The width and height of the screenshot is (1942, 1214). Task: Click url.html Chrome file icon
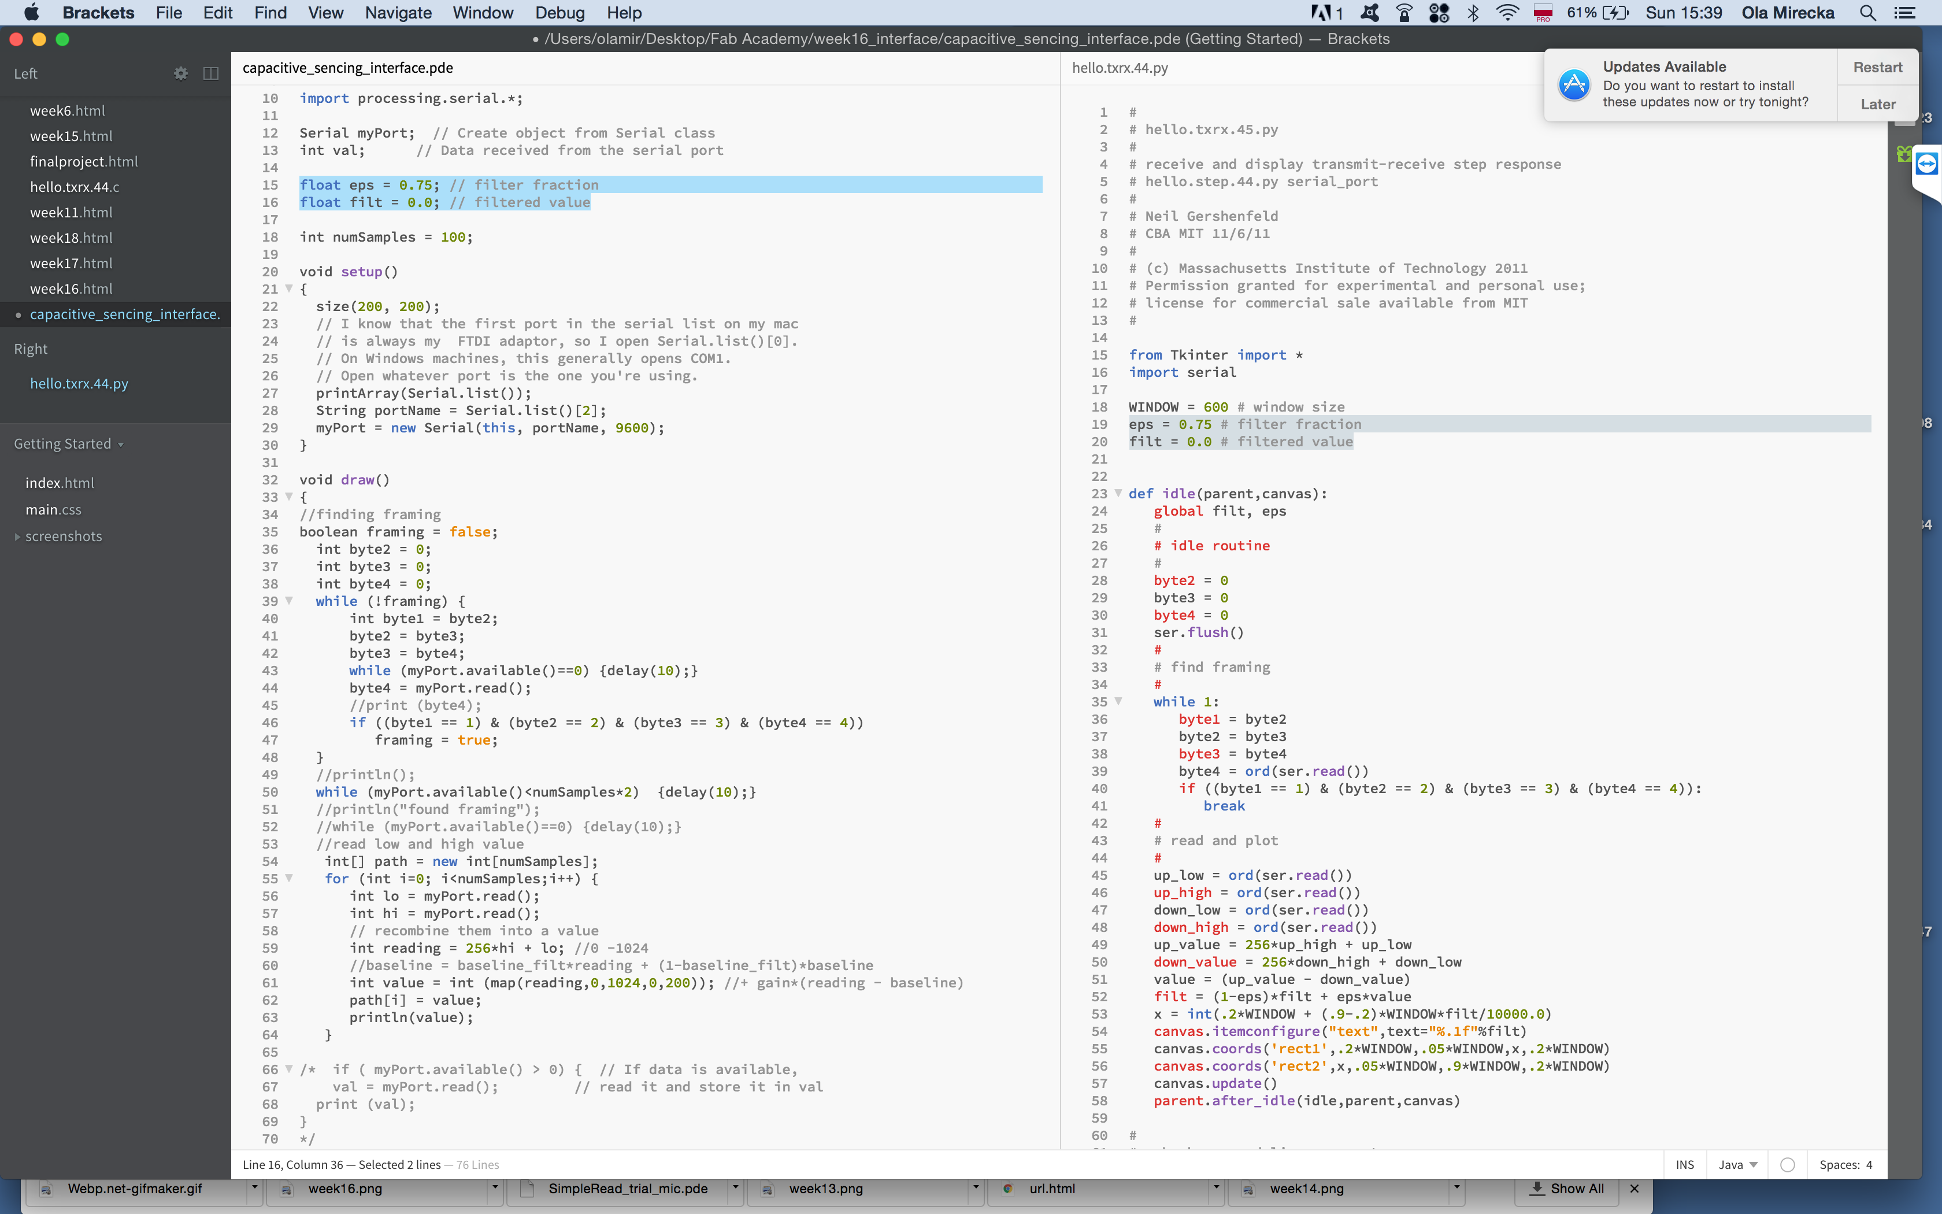[1008, 1189]
